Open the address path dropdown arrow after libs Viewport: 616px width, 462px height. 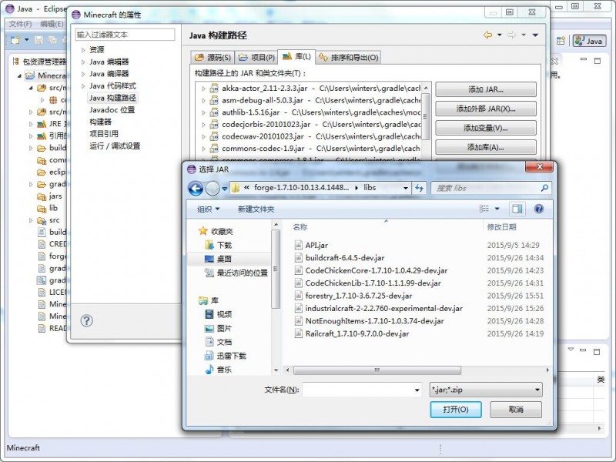(x=406, y=188)
